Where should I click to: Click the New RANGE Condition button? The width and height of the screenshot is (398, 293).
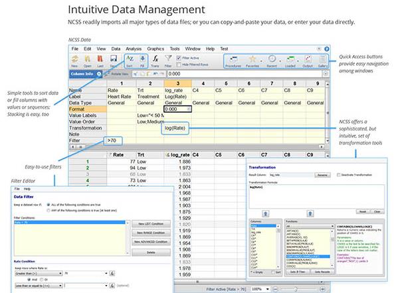pos(151,233)
